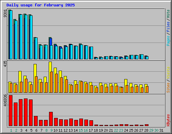Click the day 1 red KBytes bar
172x134 pixels.
11,111
